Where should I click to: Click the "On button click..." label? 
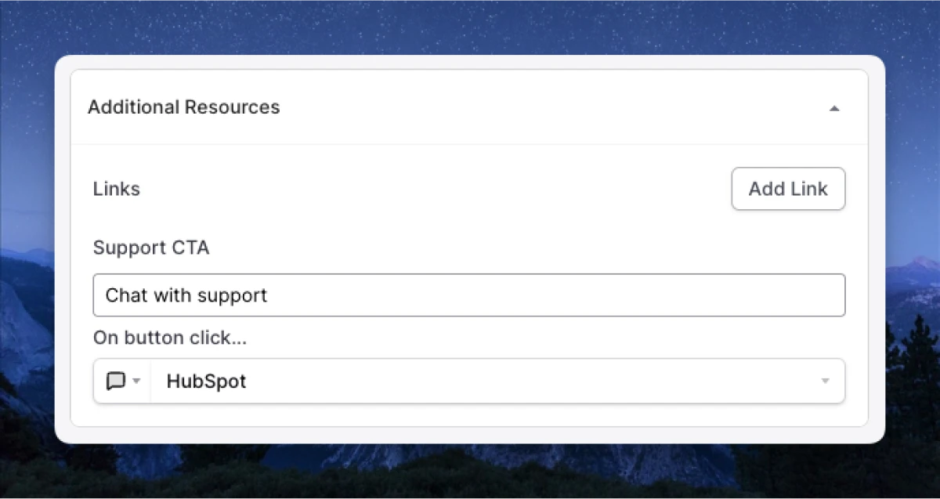point(171,338)
